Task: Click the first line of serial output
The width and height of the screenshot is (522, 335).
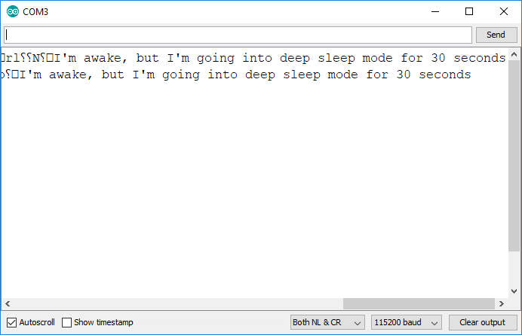Action: click(253, 58)
